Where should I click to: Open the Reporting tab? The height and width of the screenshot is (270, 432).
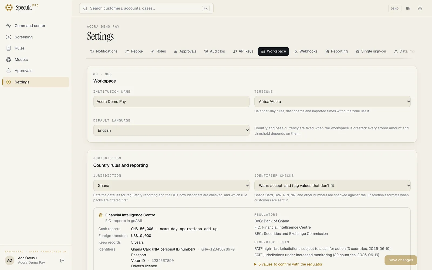336,51
